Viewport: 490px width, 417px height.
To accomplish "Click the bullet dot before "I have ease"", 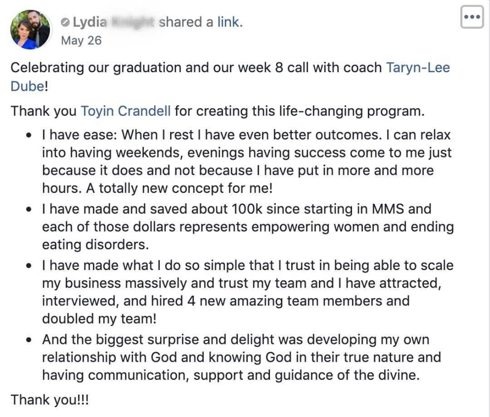I will [x=29, y=135].
